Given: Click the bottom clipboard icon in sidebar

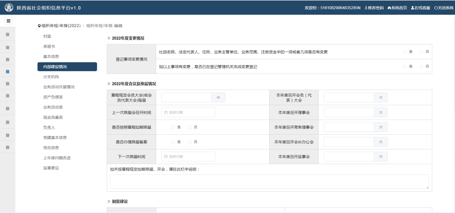Looking at the screenshot, I should pos(8,147).
